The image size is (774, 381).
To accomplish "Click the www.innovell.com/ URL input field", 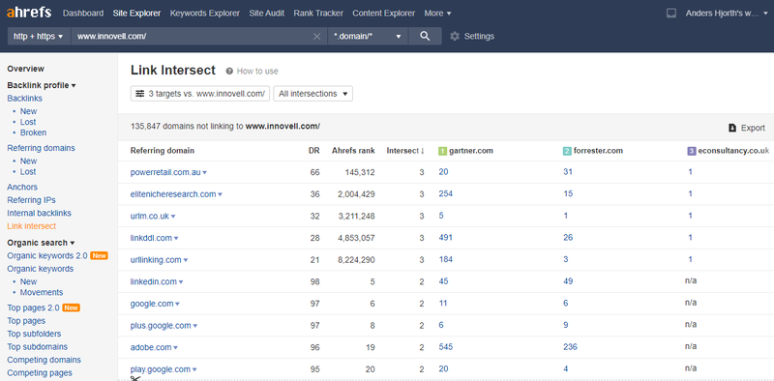I will click(193, 36).
